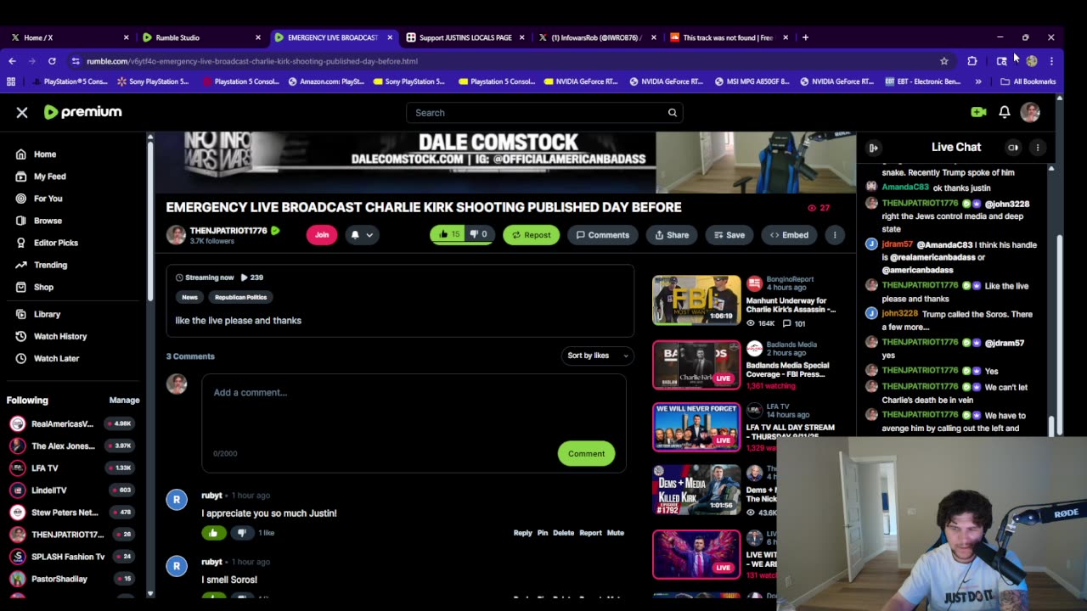Viewport: 1087px width, 611px height.
Task: Report rubyt's 'I appreciate you' comment
Action: tap(590, 533)
